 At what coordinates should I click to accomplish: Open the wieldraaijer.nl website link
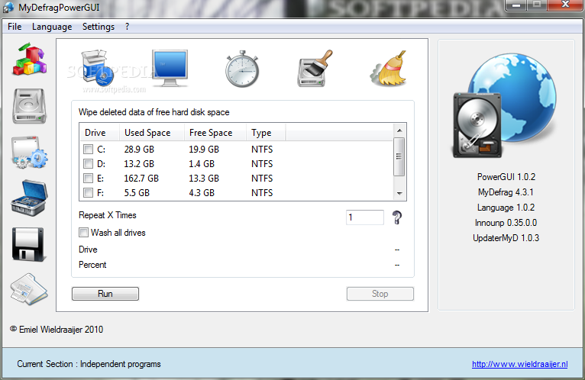pos(520,364)
